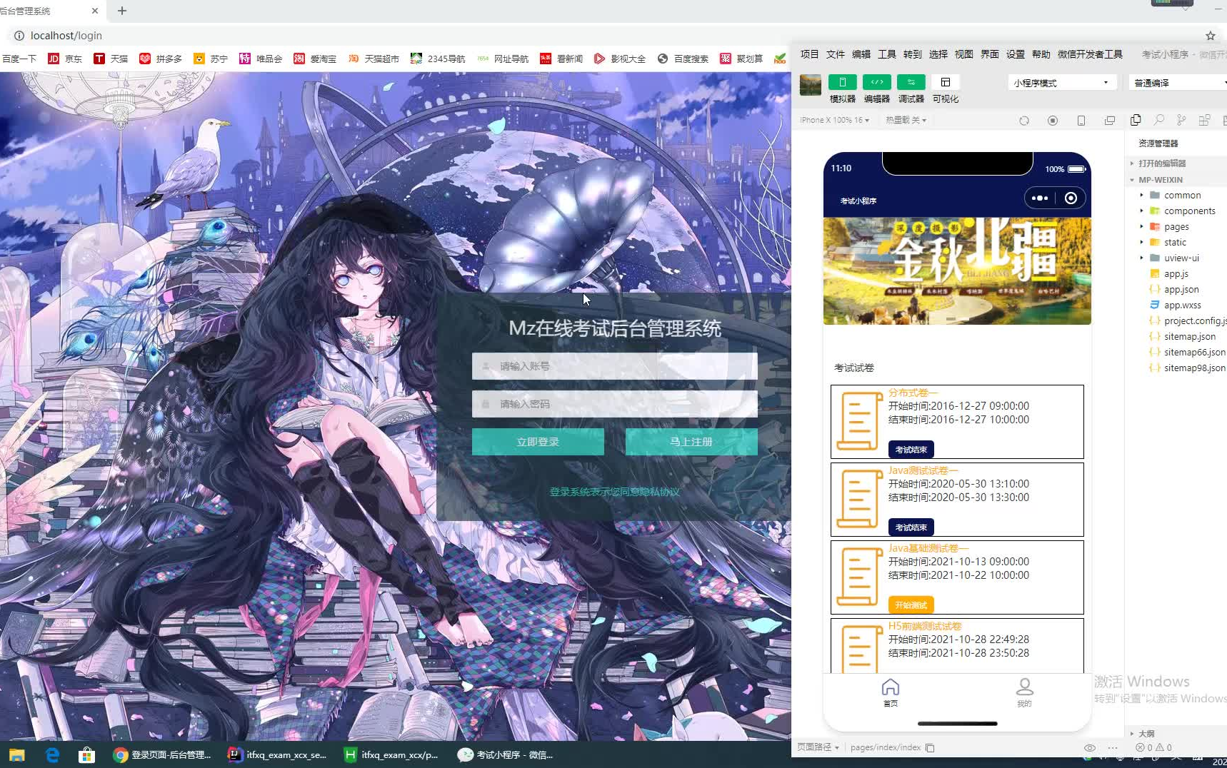Screen dimensions: 1227x768
Task: Open sitemap.json in the file tree
Action: (x=1189, y=336)
